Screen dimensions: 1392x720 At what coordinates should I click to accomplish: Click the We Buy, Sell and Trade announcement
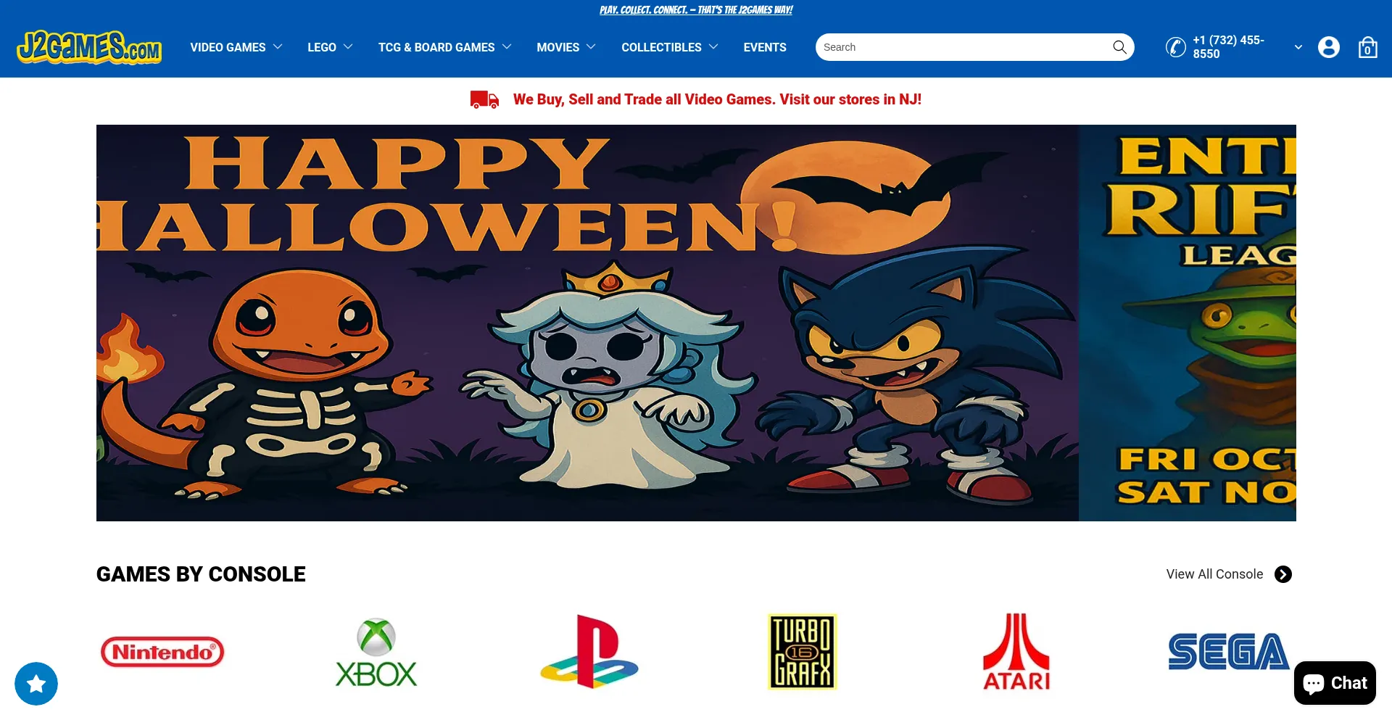coord(717,99)
